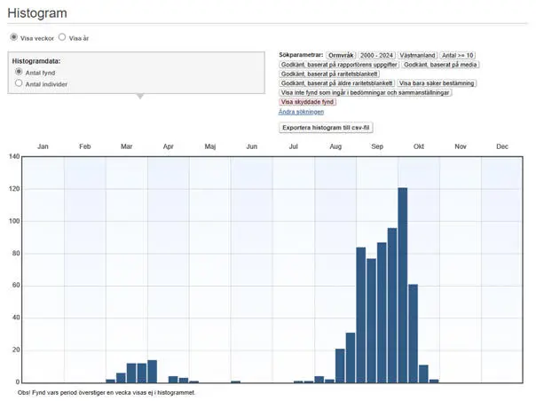Image resolution: width=536 pixels, height=401 pixels.
Task: Click the 'Västmanland' parameter tag
Action: tap(418, 55)
